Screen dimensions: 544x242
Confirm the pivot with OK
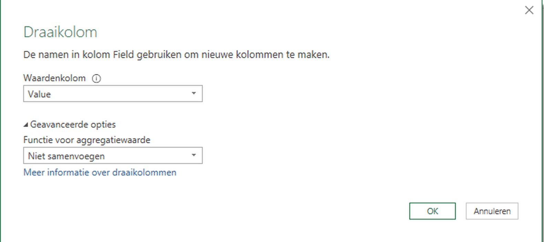[x=432, y=211]
